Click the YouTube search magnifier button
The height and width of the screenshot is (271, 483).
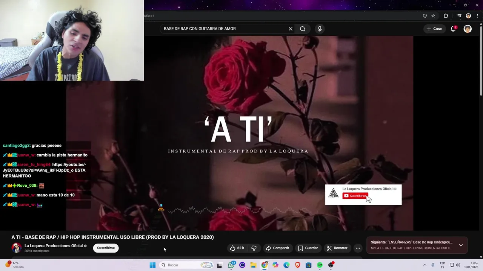click(303, 29)
